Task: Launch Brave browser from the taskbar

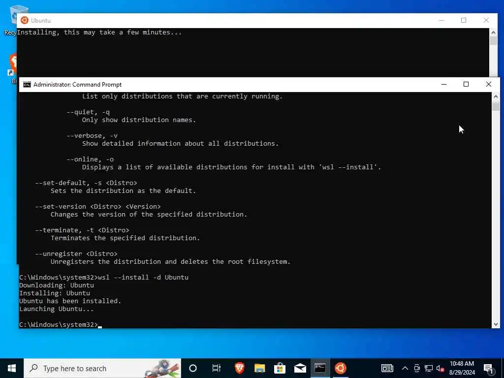Action: [240, 368]
